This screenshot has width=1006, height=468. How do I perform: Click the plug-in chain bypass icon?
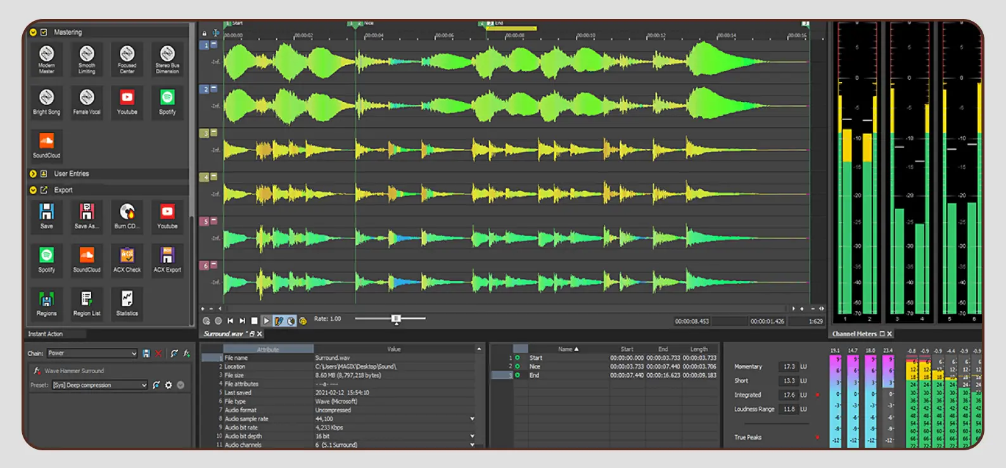174,354
